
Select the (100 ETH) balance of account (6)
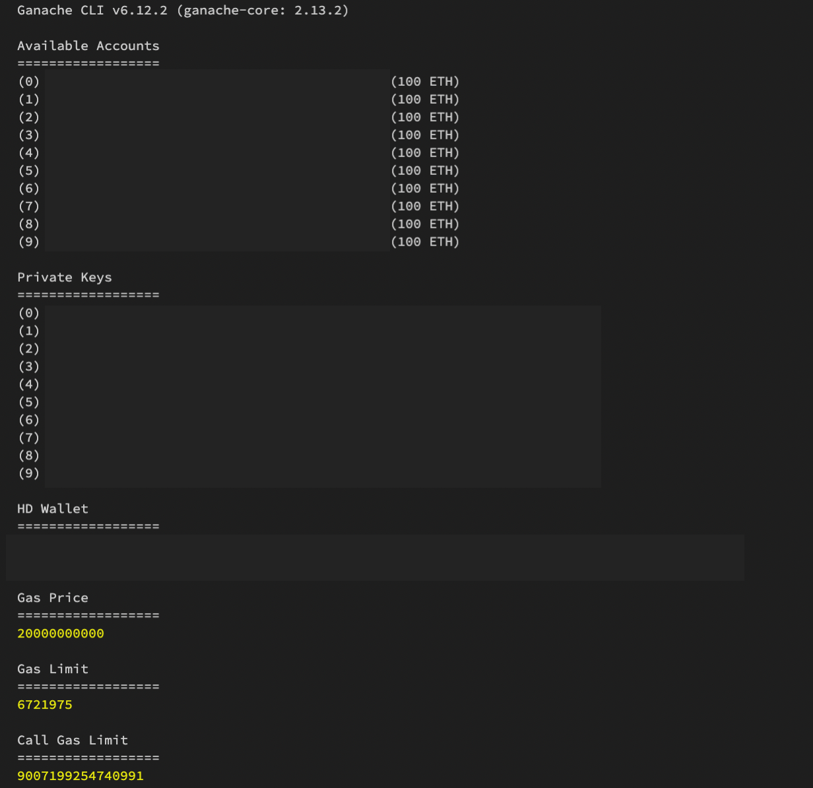(x=425, y=188)
